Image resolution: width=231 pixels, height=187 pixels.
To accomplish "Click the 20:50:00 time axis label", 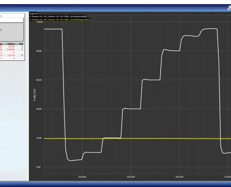I will [x=131, y=177].
